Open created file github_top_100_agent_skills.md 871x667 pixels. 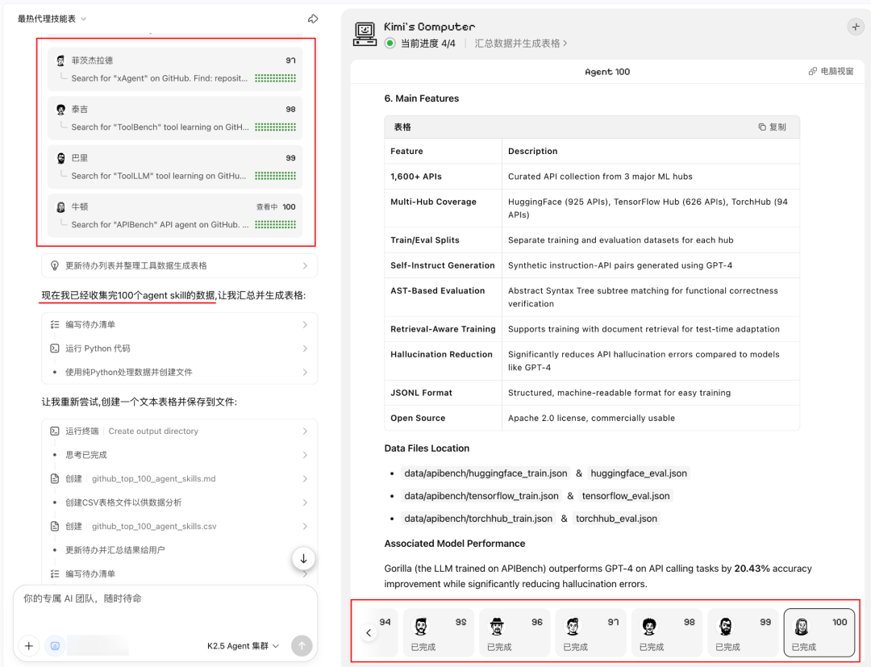click(179, 479)
